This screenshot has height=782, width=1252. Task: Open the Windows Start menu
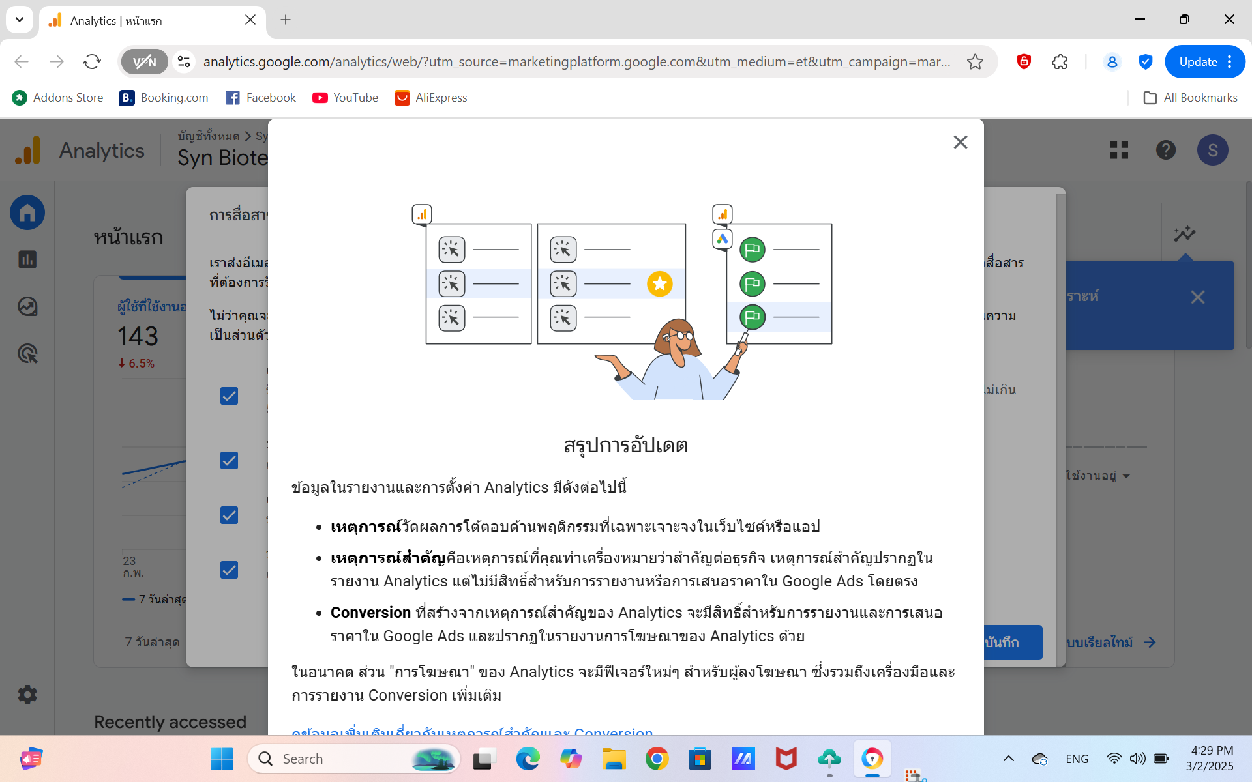click(x=222, y=759)
